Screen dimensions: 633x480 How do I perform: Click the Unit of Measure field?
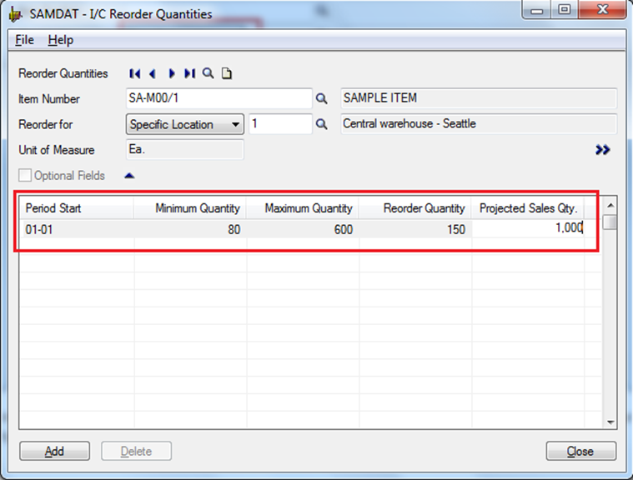point(185,149)
